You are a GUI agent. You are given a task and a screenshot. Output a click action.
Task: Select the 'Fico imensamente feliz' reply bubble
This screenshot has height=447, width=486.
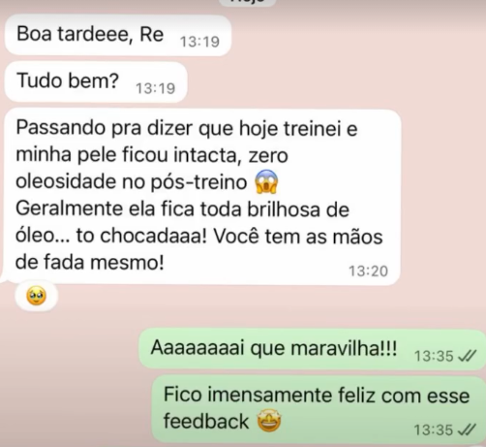[x=319, y=409]
